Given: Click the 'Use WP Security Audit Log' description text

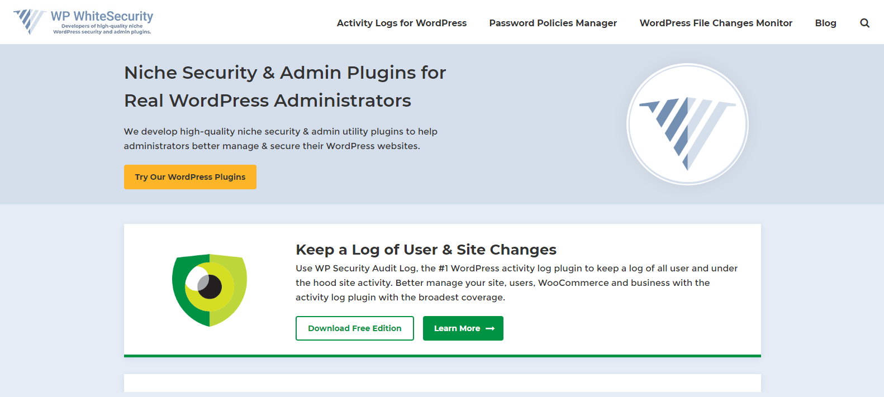Looking at the screenshot, I should 517,283.
